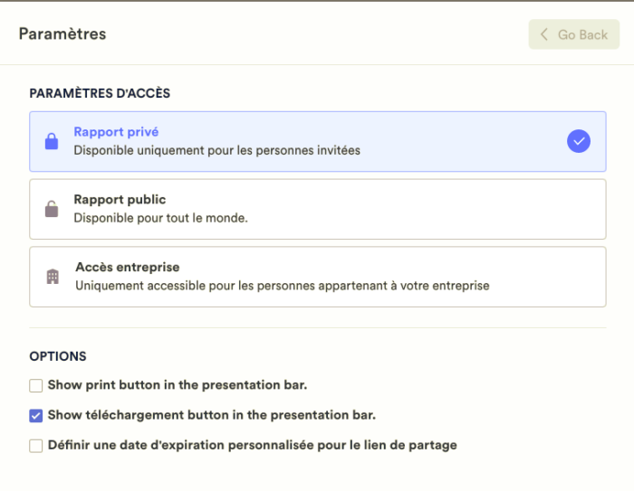This screenshot has height=491, width=634.
Task: Click the Go Back button
Action: click(573, 34)
